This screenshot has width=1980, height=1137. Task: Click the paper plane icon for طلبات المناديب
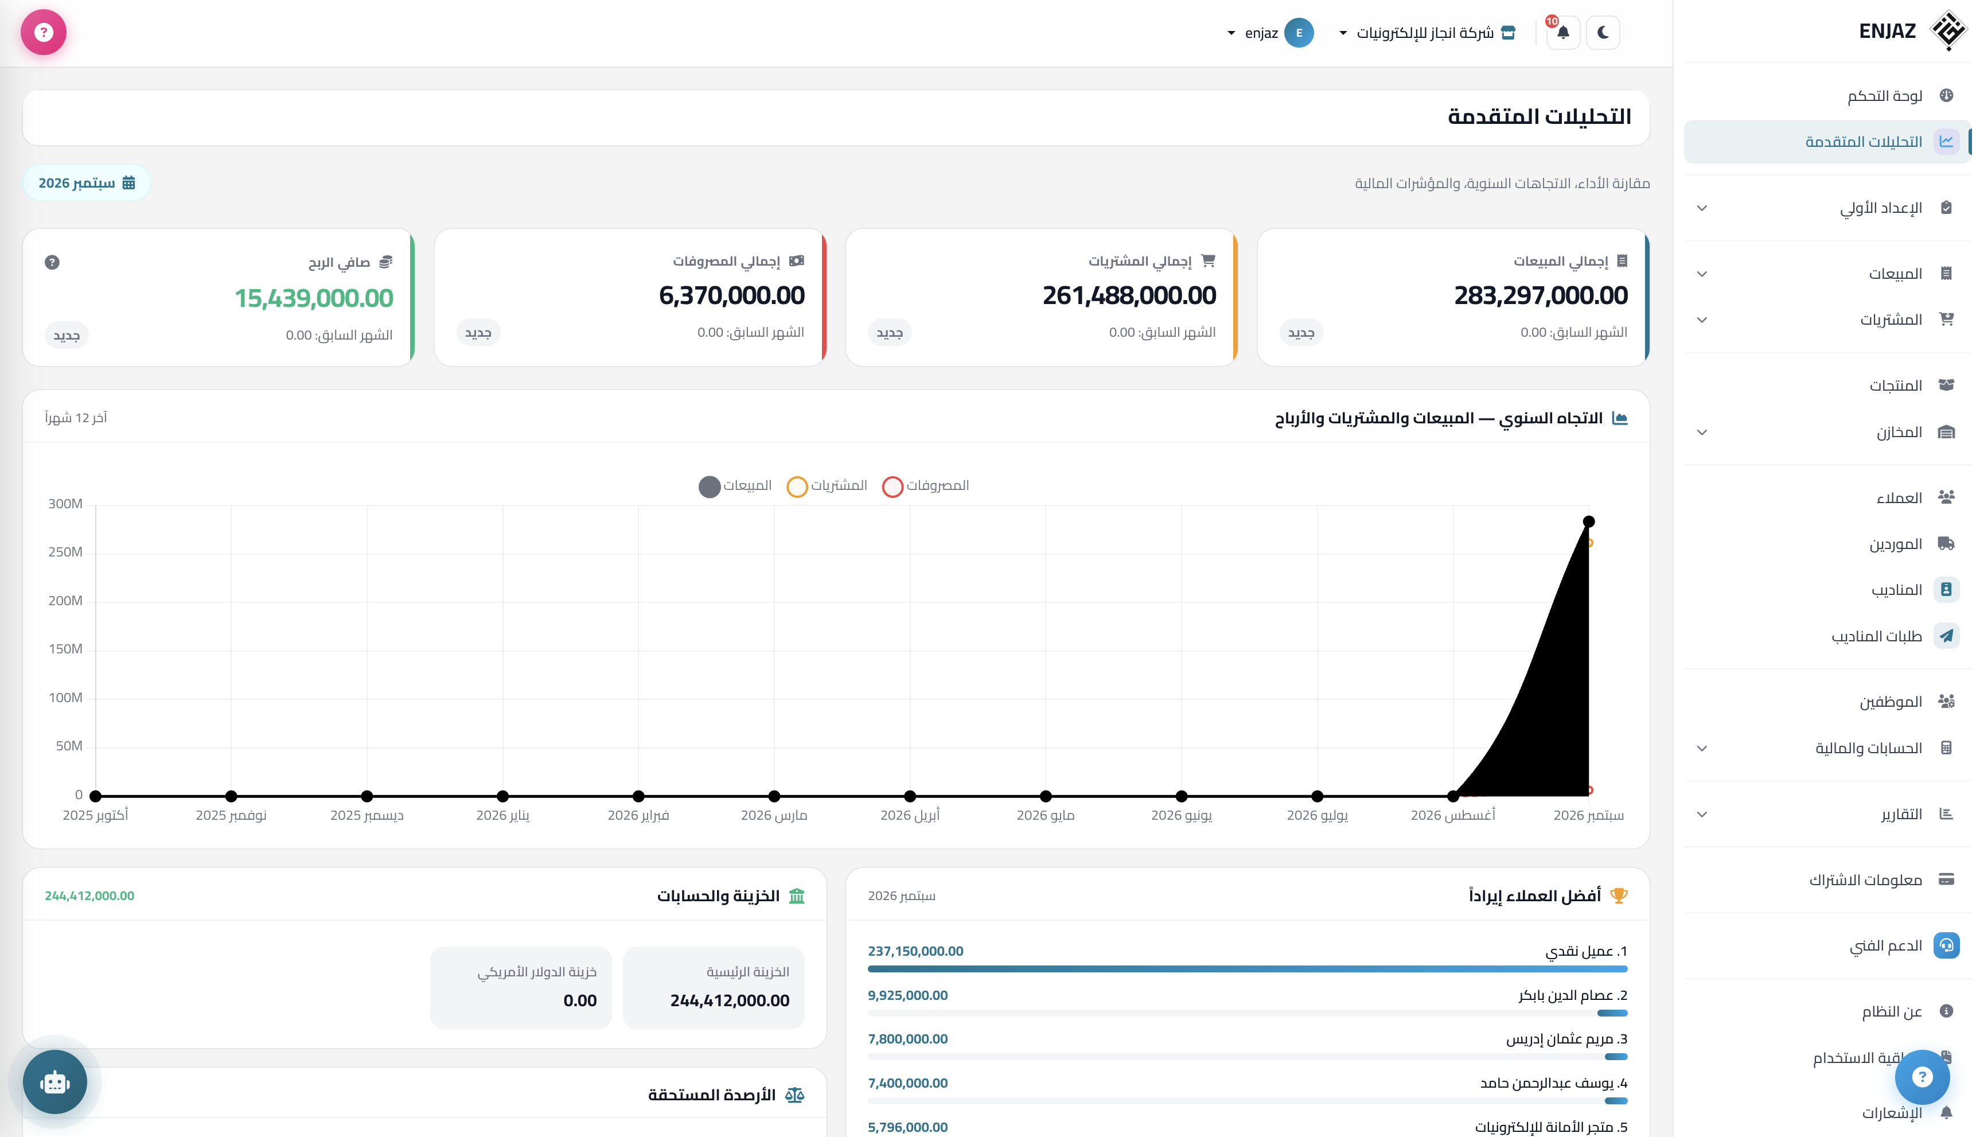[x=1946, y=636]
